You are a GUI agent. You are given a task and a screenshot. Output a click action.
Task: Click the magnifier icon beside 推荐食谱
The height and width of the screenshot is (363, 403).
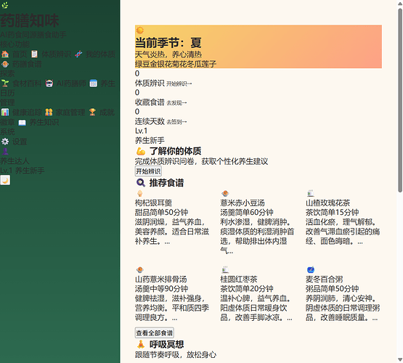(141, 183)
